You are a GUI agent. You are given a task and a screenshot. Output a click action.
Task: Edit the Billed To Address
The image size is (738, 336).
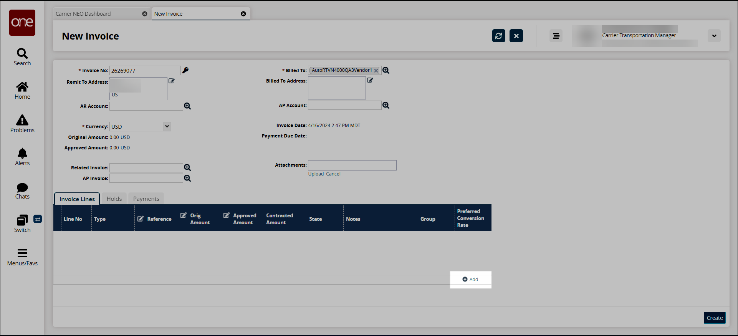[x=370, y=80]
